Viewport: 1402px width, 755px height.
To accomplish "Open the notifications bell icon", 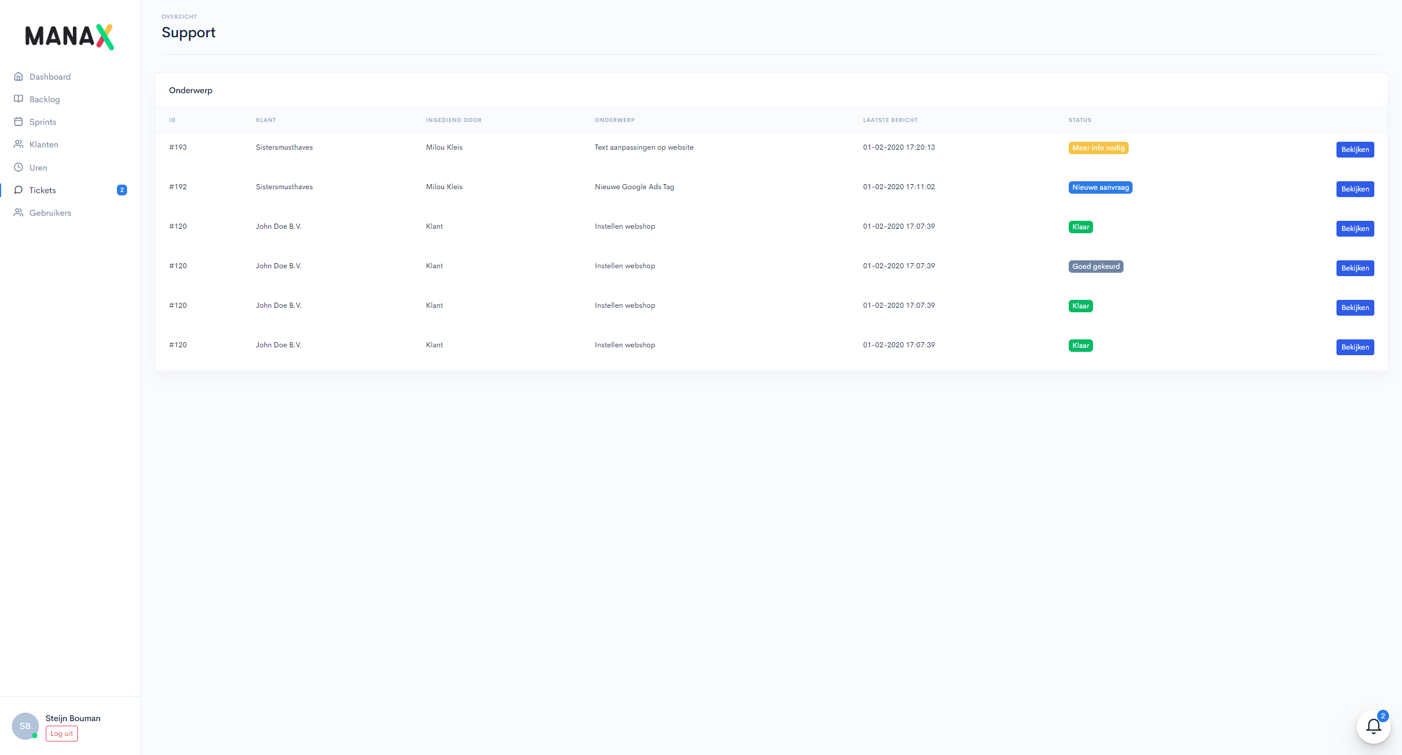I will (x=1373, y=726).
